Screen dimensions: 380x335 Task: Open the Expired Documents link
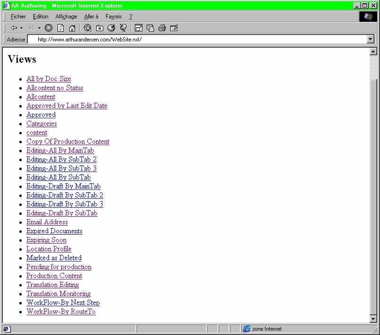[x=54, y=231]
